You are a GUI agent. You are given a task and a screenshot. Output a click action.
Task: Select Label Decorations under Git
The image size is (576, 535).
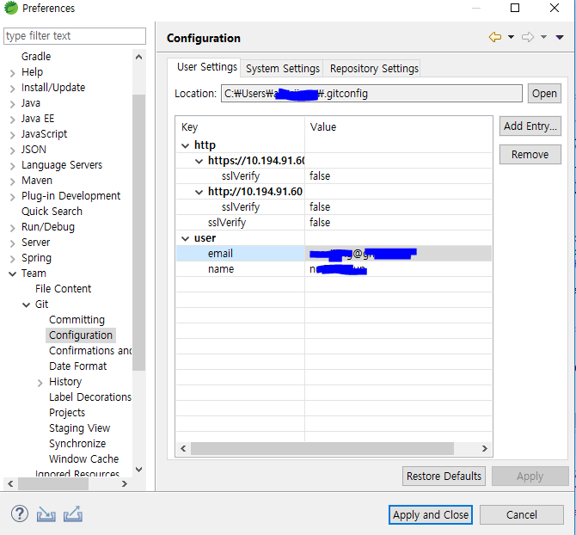click(x=90, y=397)
